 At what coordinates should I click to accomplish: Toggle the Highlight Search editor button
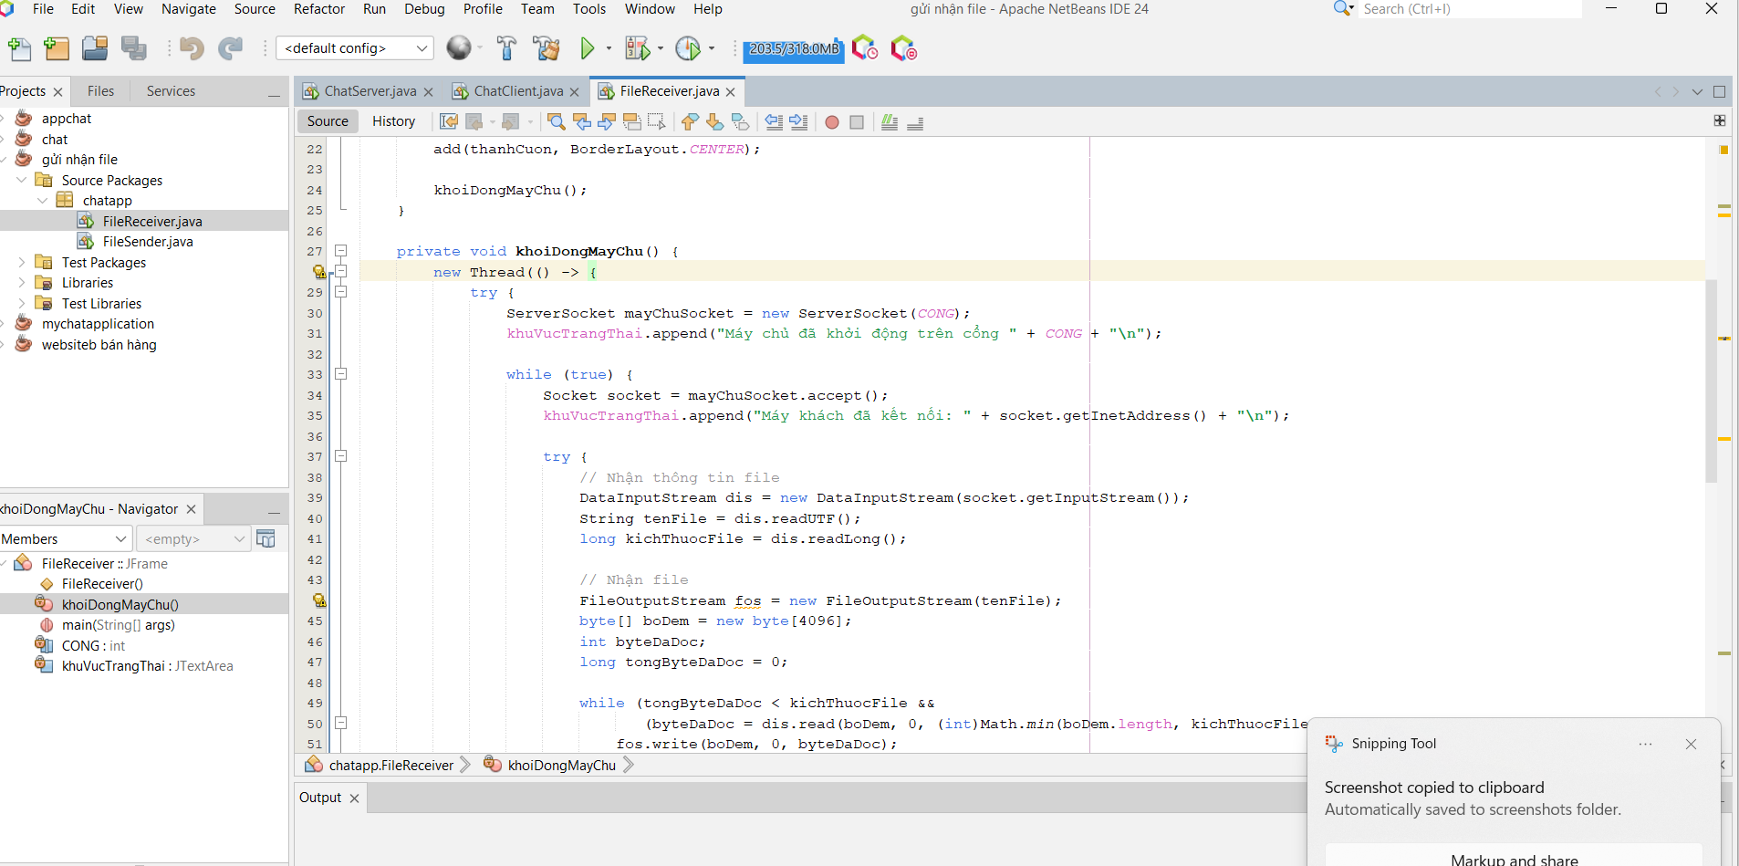(632, 122)
